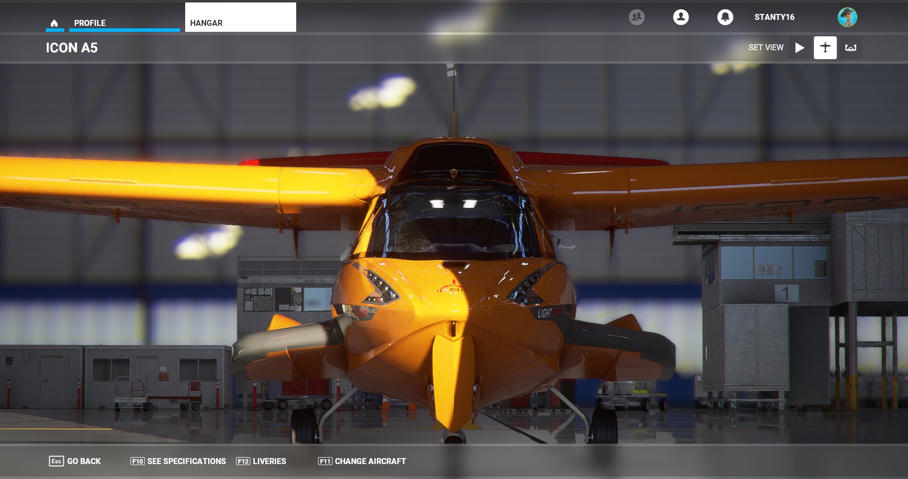Click CHANGE AIRCRAFT in bottom bar

[370, 461]
